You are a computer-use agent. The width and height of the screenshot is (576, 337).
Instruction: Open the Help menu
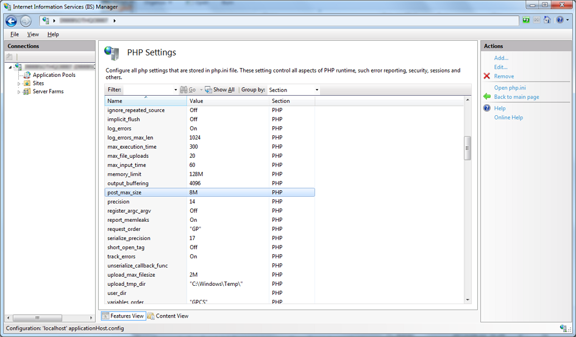click(x=53, y=34)
